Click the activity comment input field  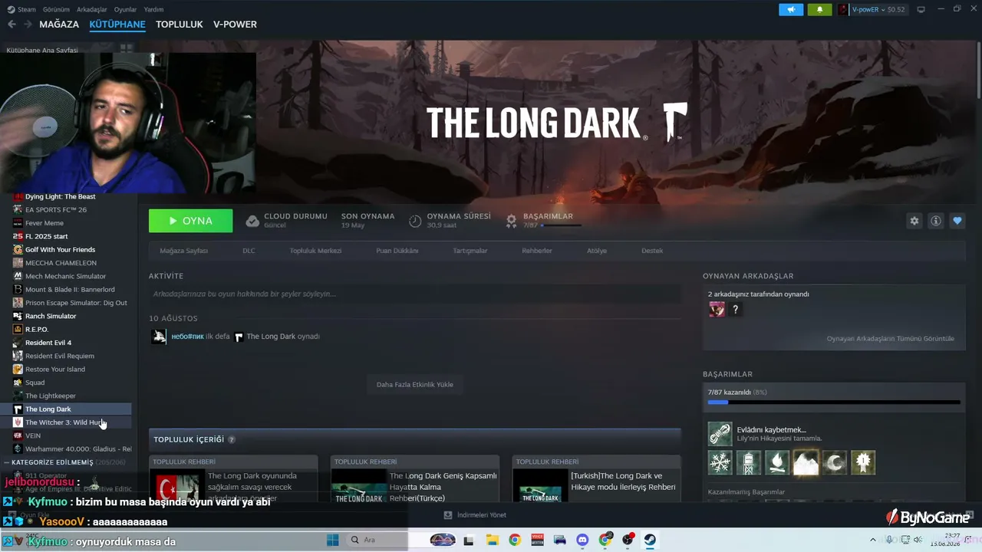coord(415,294)
